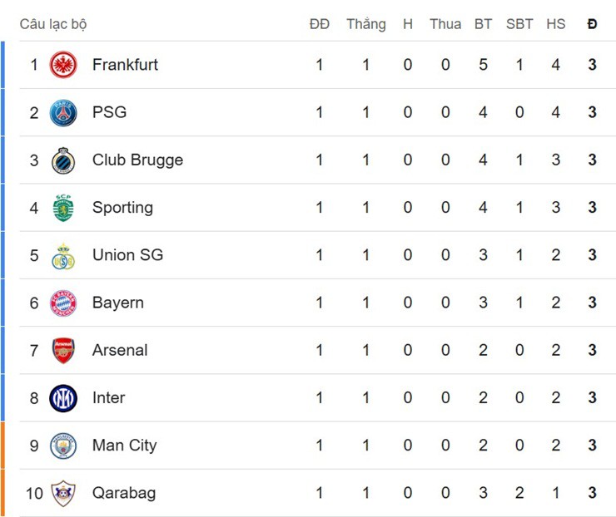Click the Man City crest icon
The height and width of the screenshot is (517, 616).
pyautogui.click(x=63, y=446)
